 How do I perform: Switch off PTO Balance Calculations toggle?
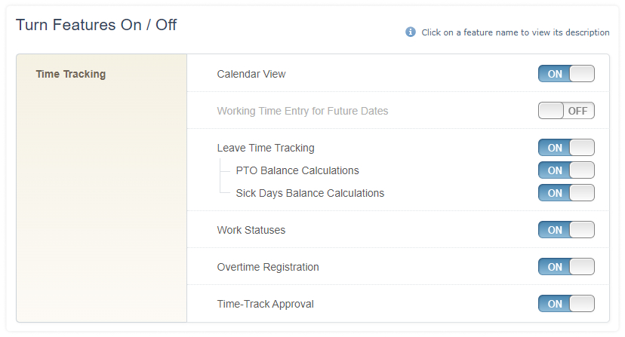[x=566, y=170]
